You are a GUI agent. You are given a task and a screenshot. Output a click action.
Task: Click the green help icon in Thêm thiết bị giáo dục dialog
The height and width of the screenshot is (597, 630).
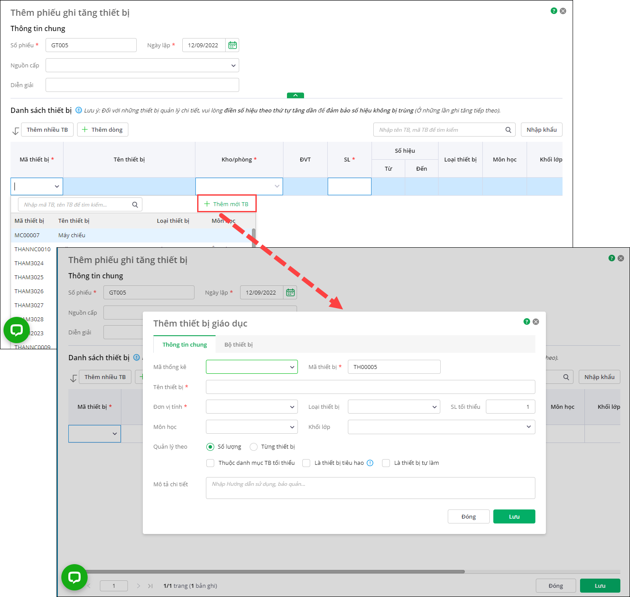(x=527, y=322)
